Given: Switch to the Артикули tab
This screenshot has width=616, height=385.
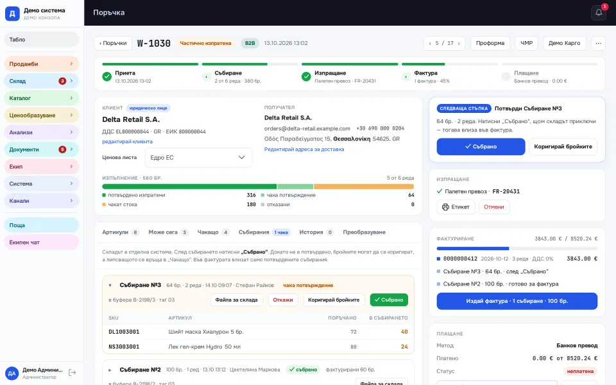Looking at the screenshot, I should [120, 232].
